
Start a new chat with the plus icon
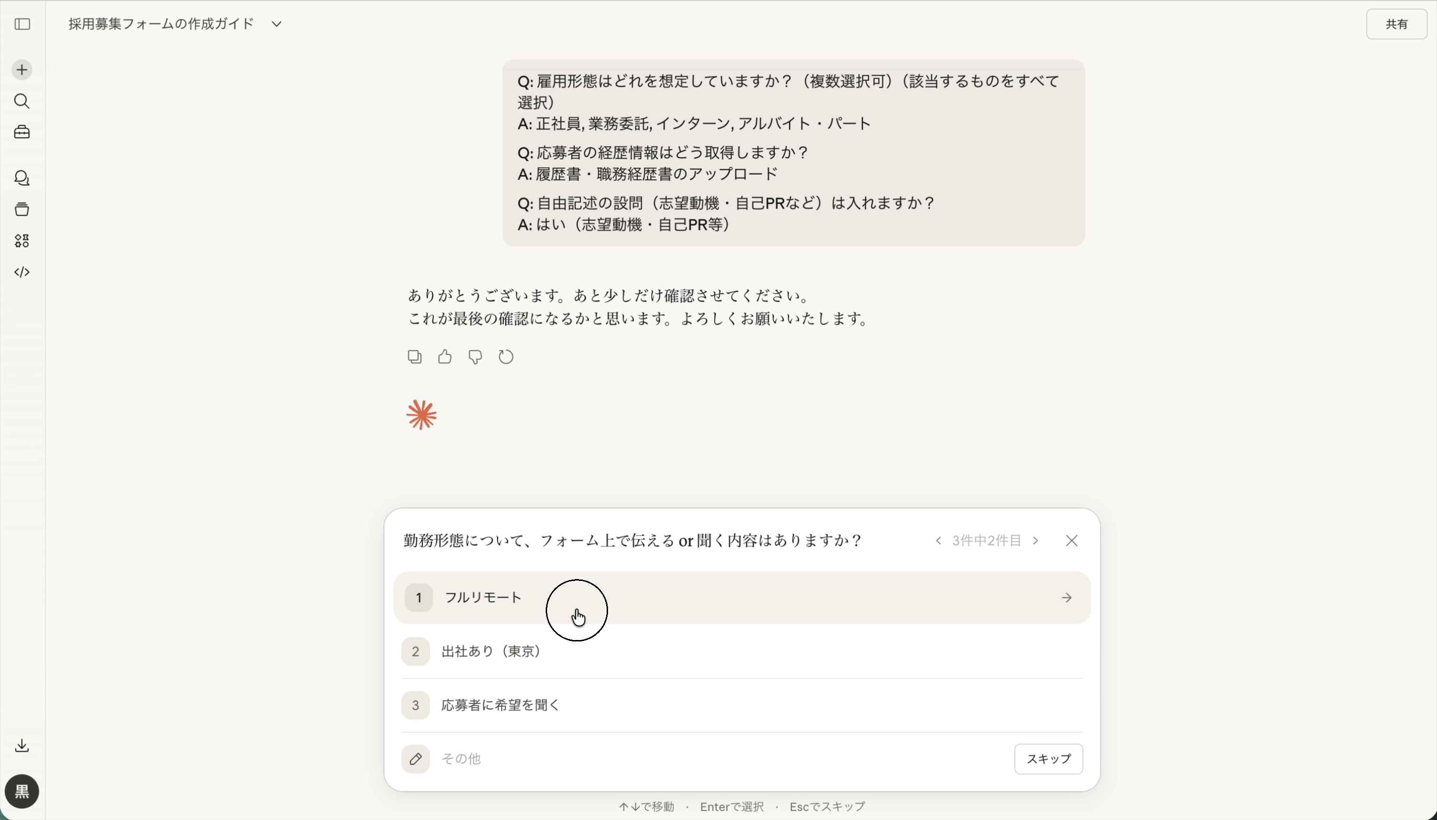(x=22, y=69)
